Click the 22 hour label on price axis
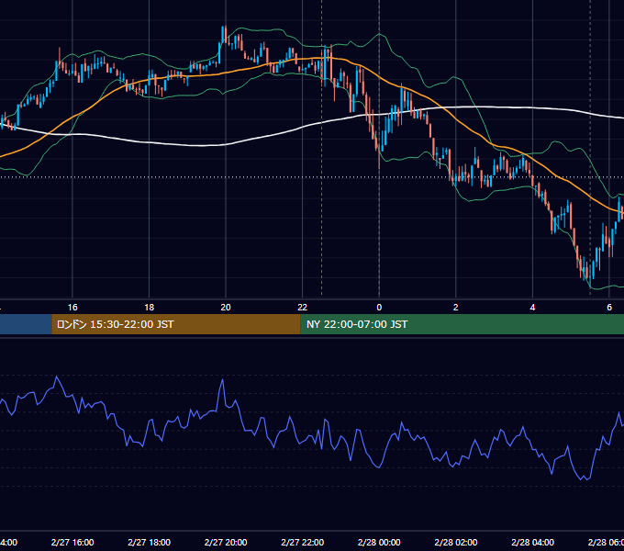624x551 pixels. 303,308
